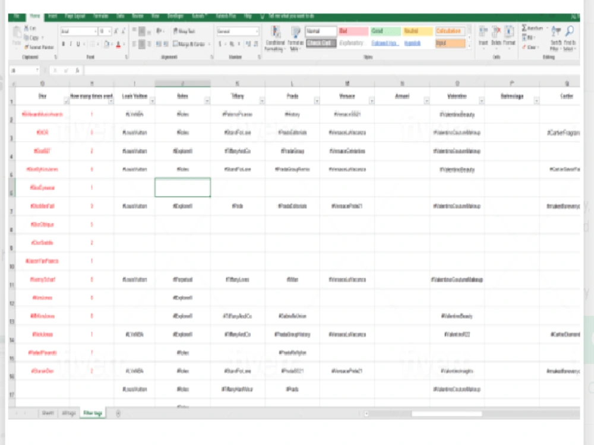594x445 pixels.
Task: Click the Cut icon in Clipboard group
Action: (27, 28)
